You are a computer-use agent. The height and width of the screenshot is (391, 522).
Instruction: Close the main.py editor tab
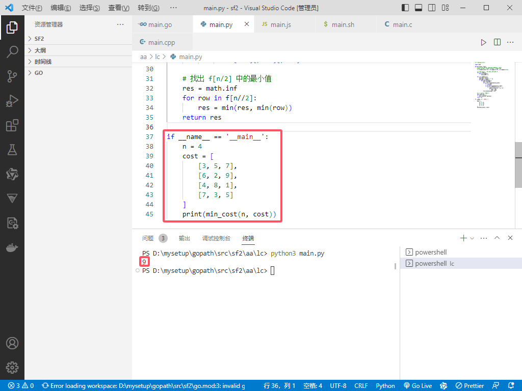[247, 24]
